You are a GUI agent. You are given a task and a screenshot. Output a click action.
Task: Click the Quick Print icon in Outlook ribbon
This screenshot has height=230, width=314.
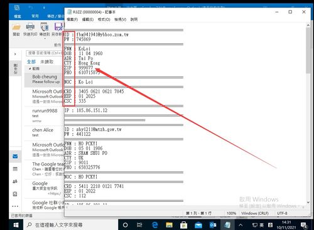point(30,27)
